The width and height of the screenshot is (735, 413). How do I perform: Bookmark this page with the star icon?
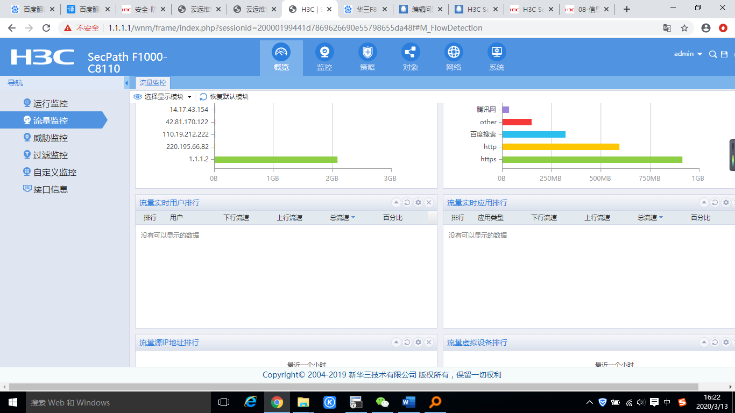pyautogui.click(x=684, y=28)
